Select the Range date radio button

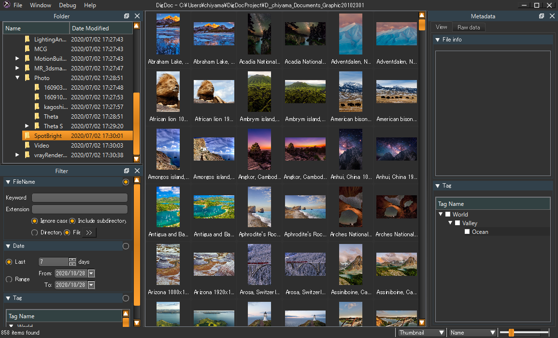click(x=9, y=280)
